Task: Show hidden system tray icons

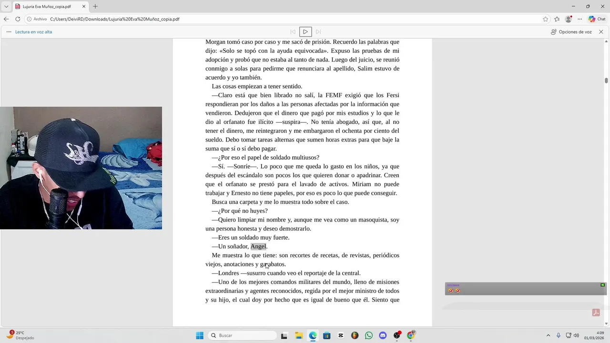Action: point(548,335)
